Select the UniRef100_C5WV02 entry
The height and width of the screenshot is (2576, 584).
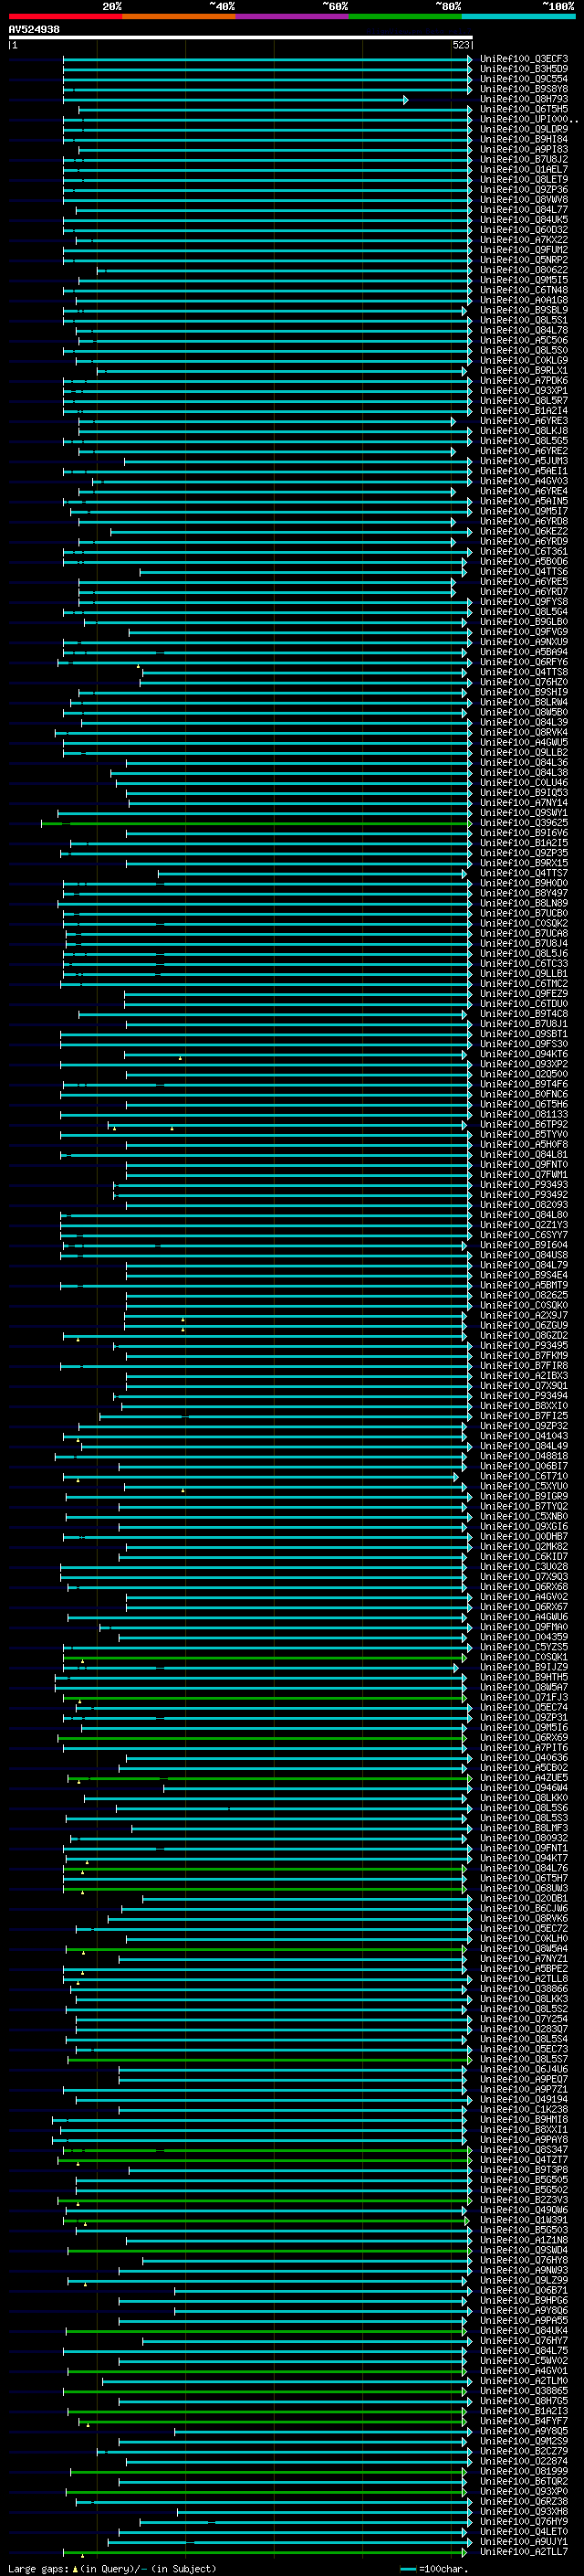(x=524, y=2361)
